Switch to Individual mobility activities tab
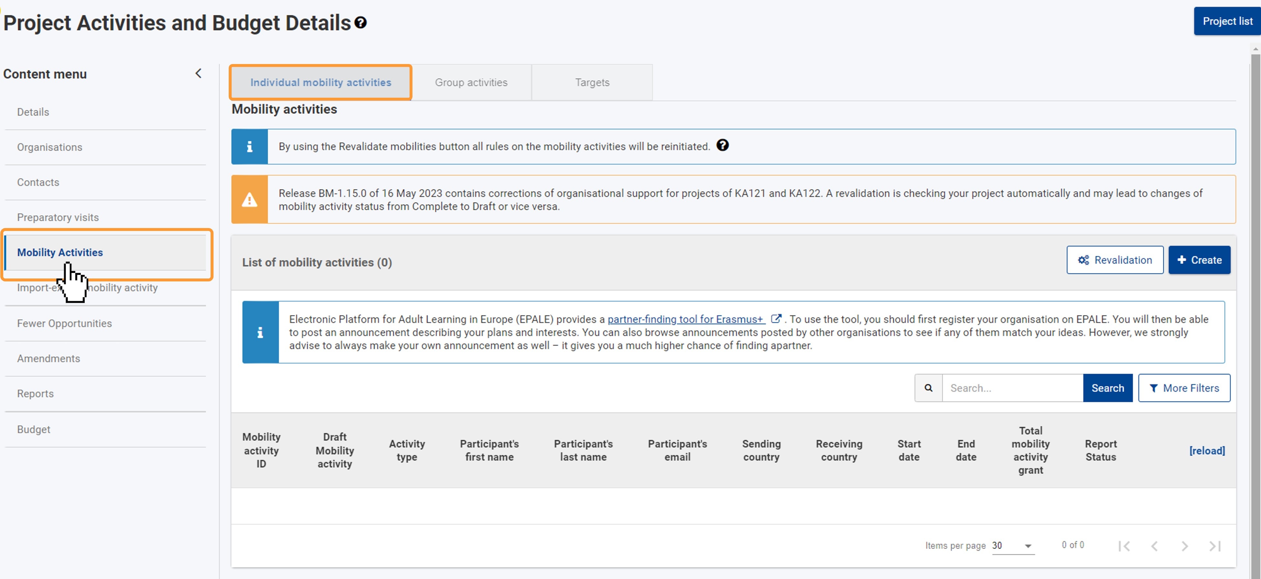The image size is (1261, 579). pos(321,82)
